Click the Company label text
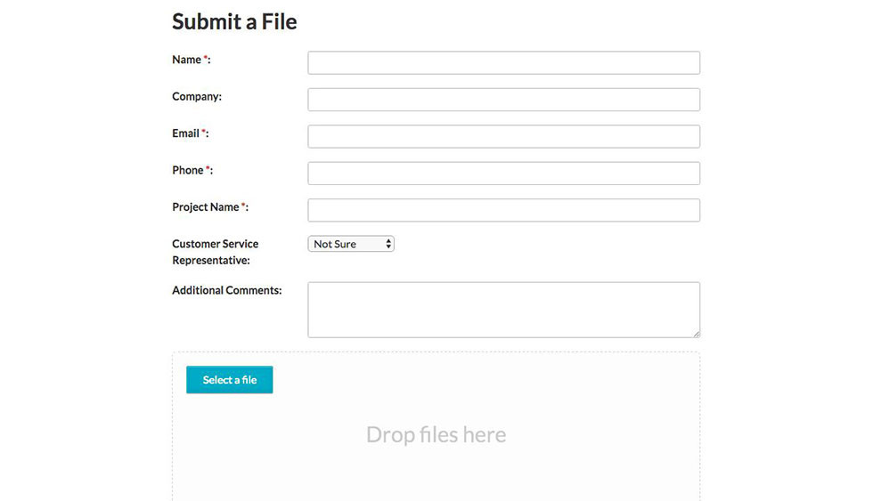Image resolution: width=873 pixels, height=501 pixels. pos(197,96)
